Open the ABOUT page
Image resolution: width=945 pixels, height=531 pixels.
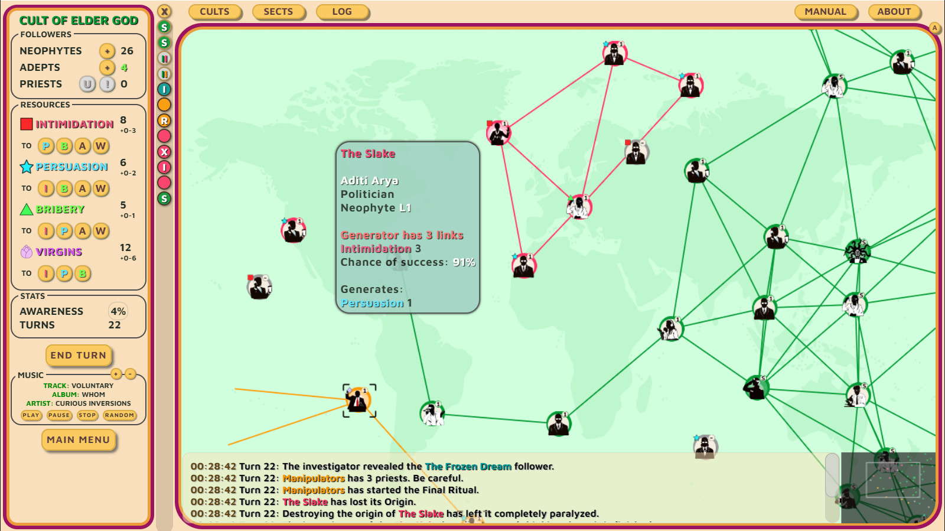point(894,12)
